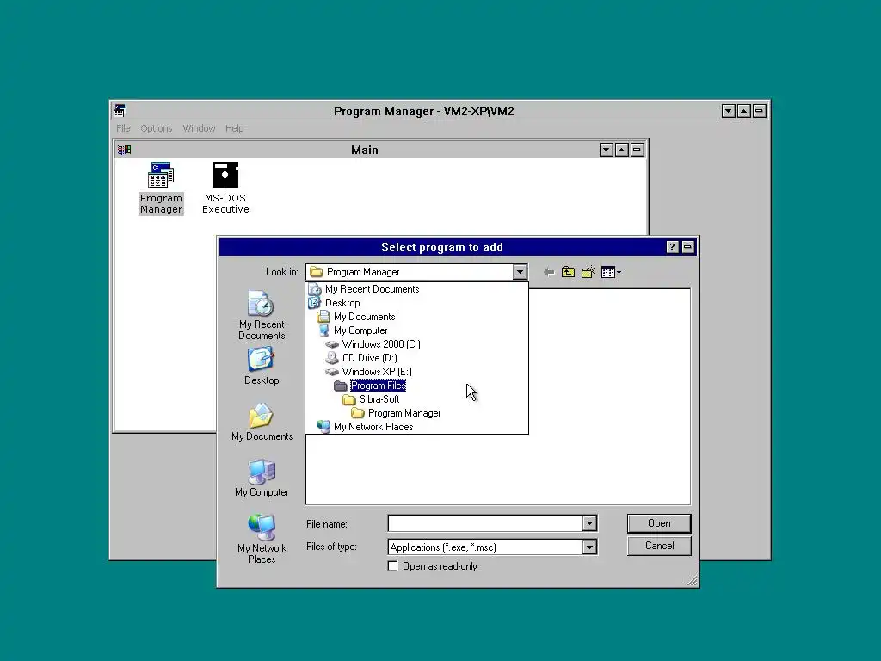This screenshot has height=661, width=881.
Task: Open the Options menu
Action: [x=157, y=128]
